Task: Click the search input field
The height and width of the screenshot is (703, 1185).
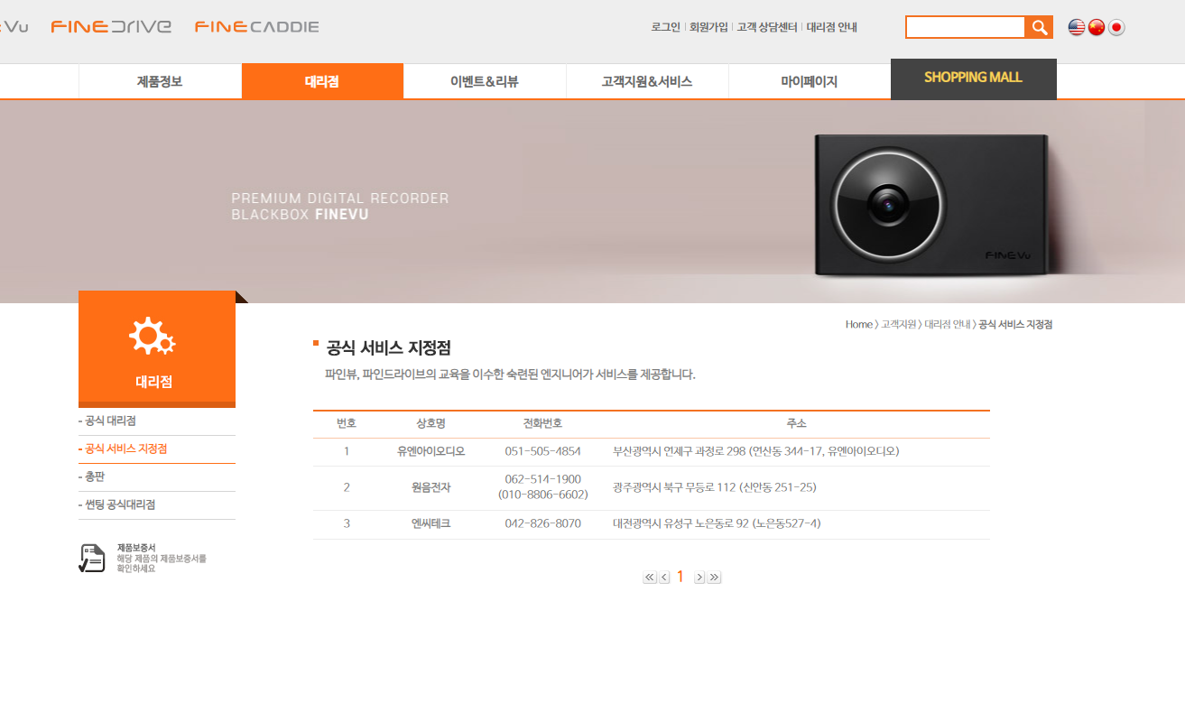Action: (x=966, y=27)
